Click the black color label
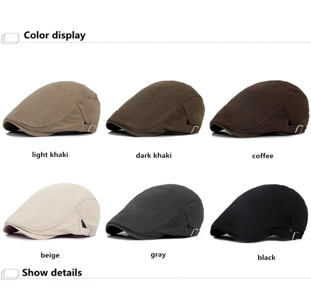Screen dimensions: 311x290 [x=266, y=257]
